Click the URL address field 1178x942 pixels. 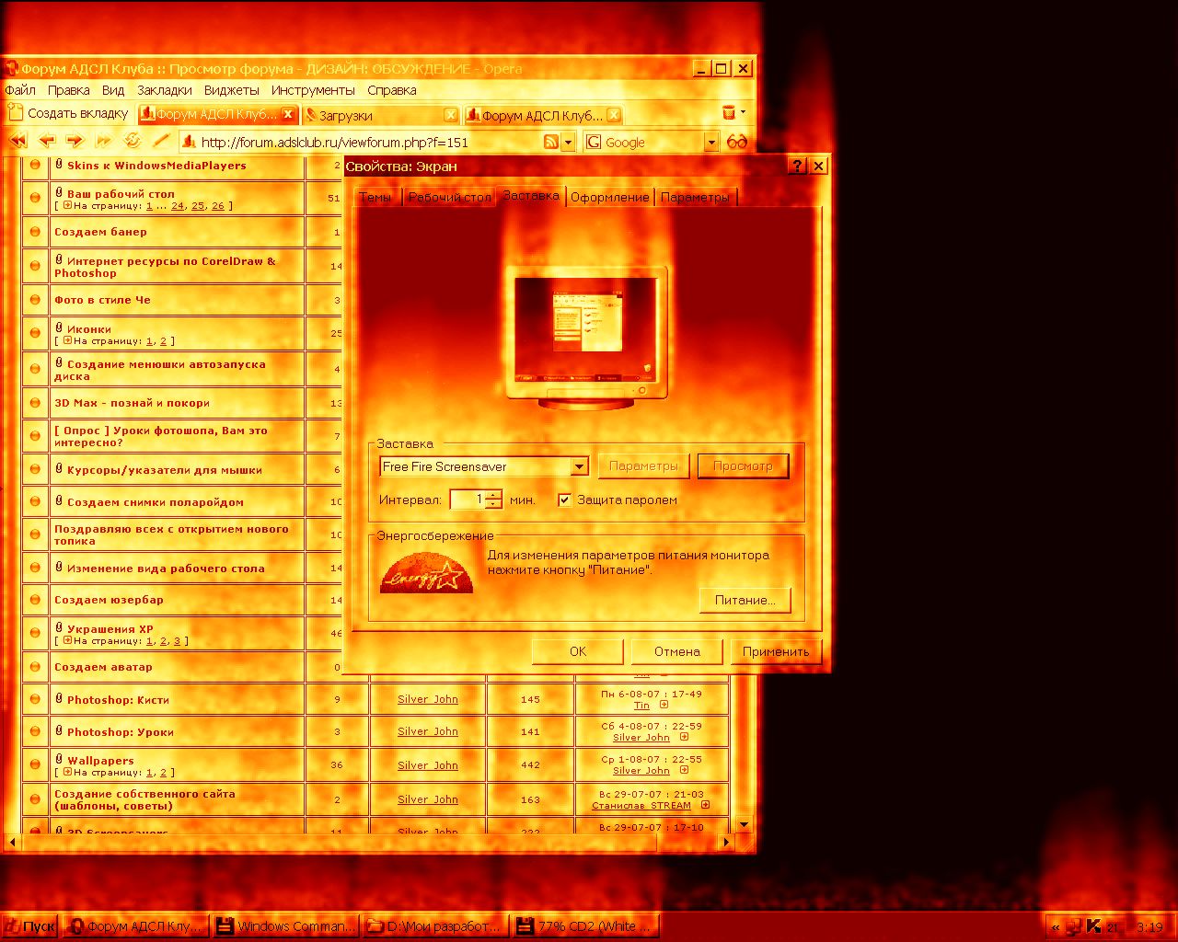(368, 142)
